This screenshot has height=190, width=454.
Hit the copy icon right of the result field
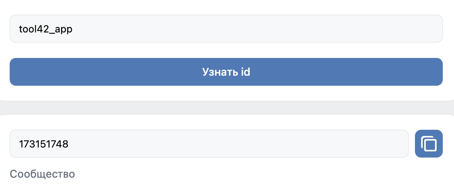pyautogui.click(x=428, y=144)
